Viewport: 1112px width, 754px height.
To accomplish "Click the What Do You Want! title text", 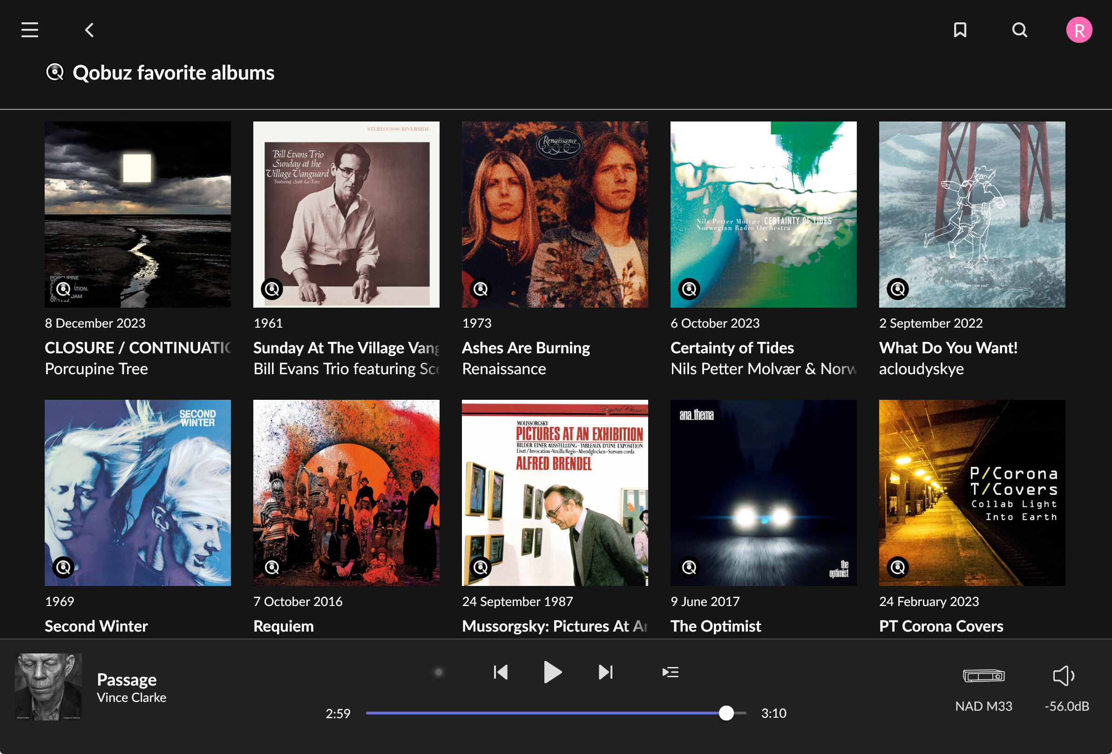I will pos(949,348).
